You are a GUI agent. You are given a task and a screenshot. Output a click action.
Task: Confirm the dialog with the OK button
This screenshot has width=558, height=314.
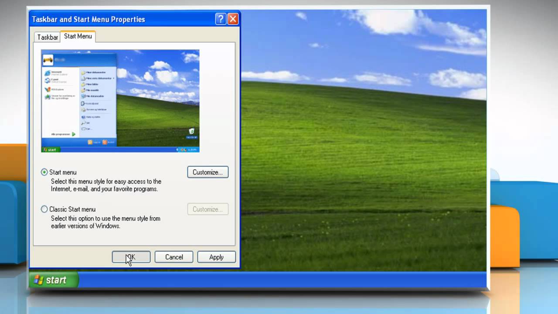click(131, 257)
